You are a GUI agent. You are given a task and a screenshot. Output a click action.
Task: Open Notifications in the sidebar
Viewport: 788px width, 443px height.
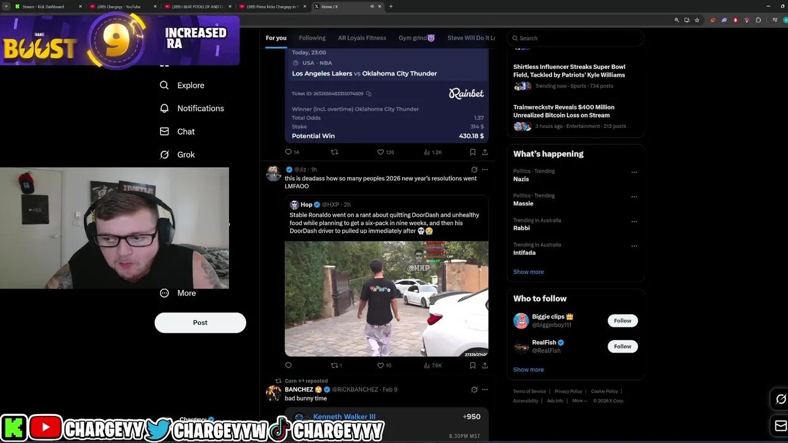pyautogui.click(x=191, y=108)
